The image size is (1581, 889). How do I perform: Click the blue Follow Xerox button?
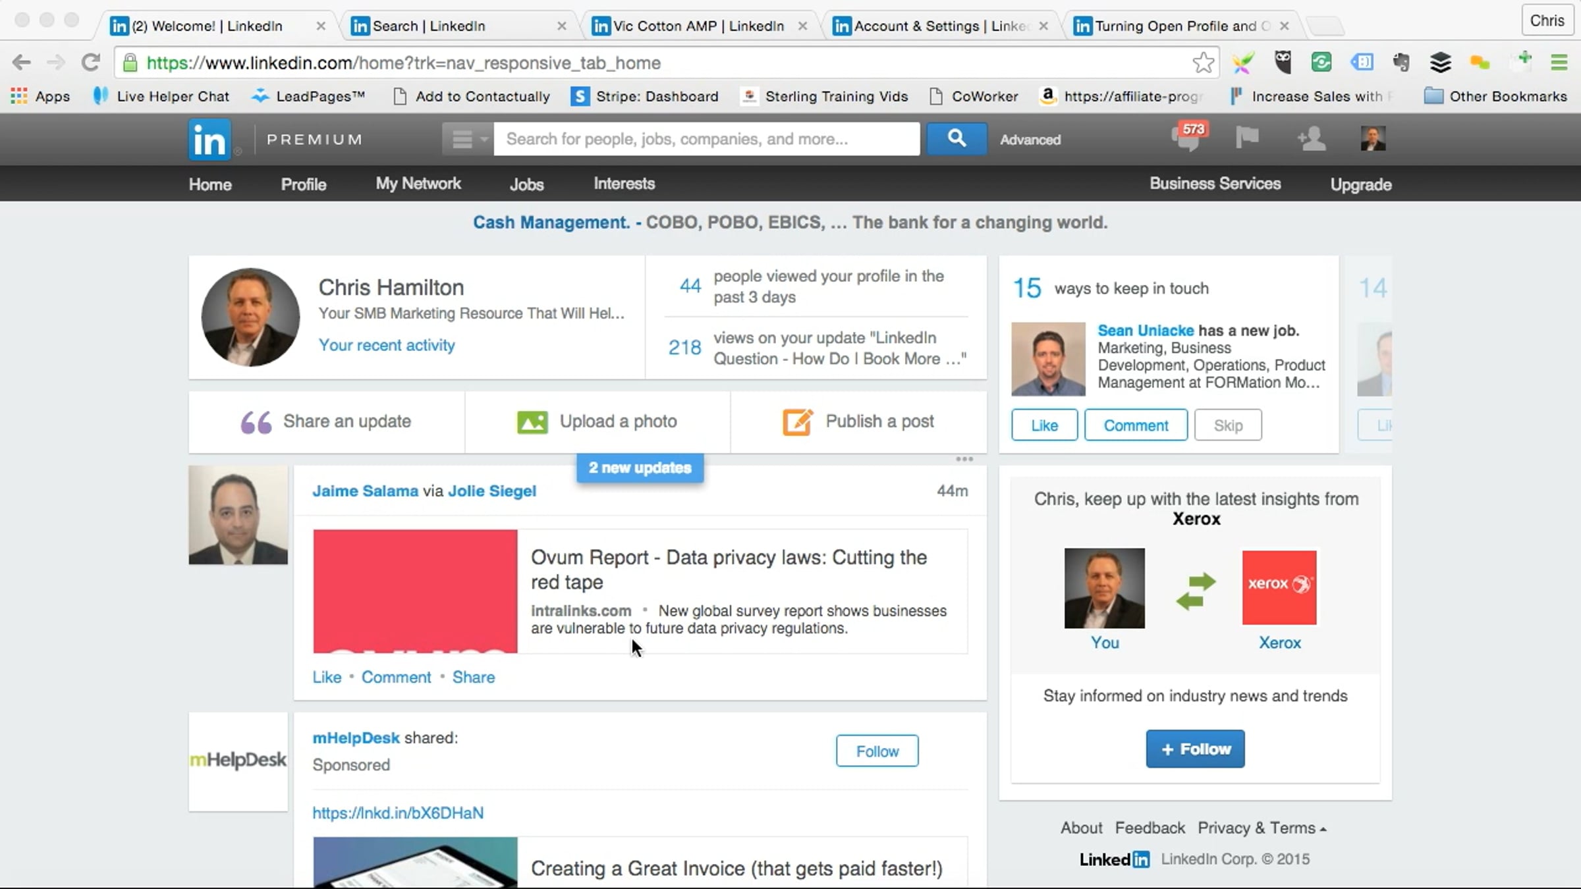1195,749
